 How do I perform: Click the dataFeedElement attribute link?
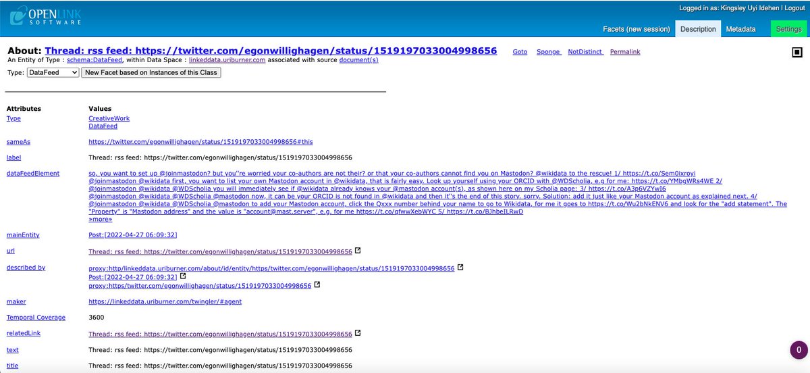[x=33, y=173]
